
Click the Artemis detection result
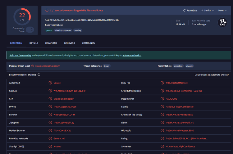(x=57, y=147)
